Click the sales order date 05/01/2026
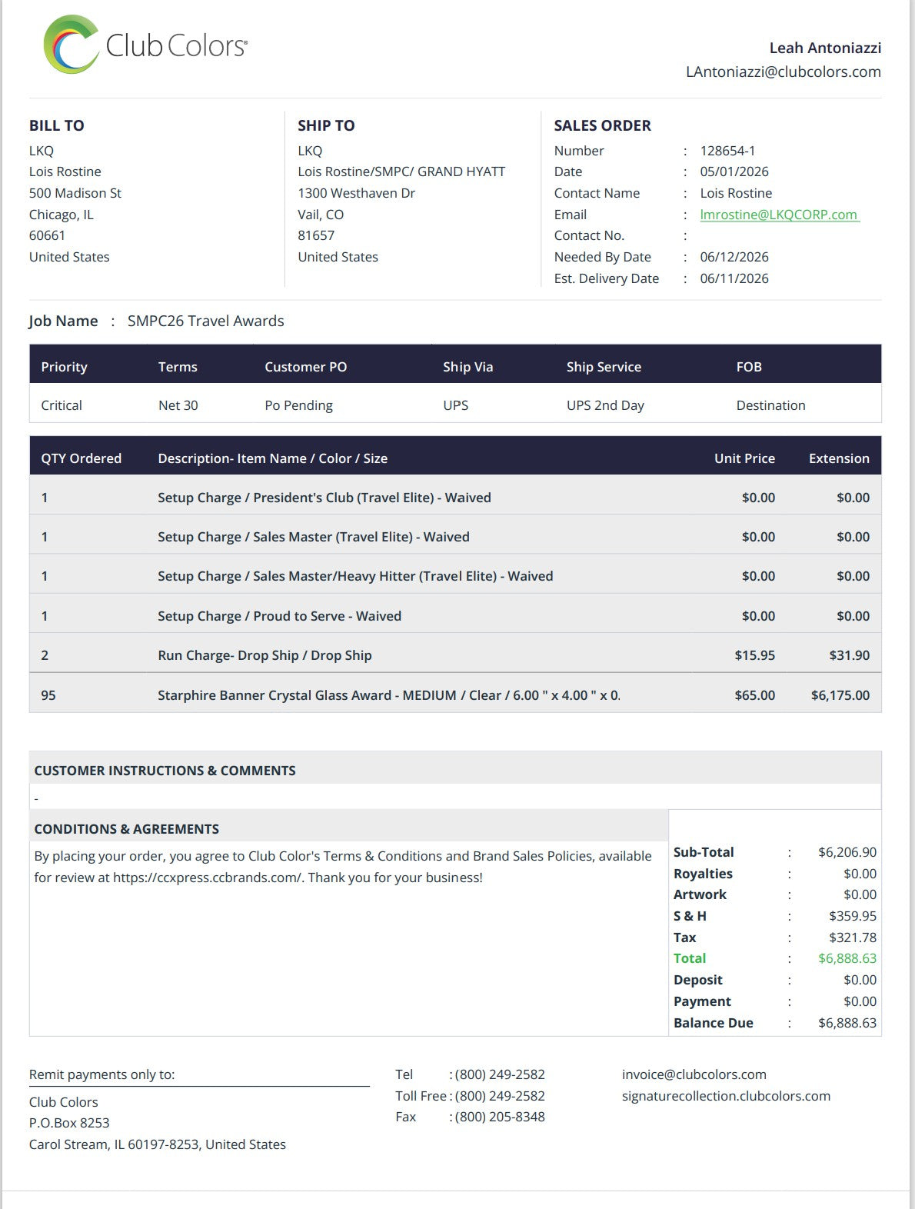 pyautogui.click(x=734, y=172)
